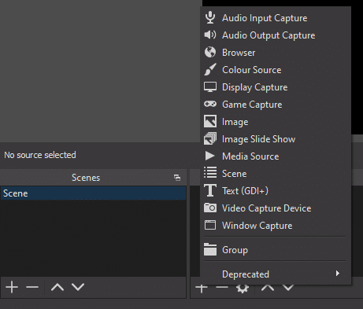Choose the Video Capture Device camera icon
Image resolution: width=363 pixels, height=309 pixels.
[210, 208]
